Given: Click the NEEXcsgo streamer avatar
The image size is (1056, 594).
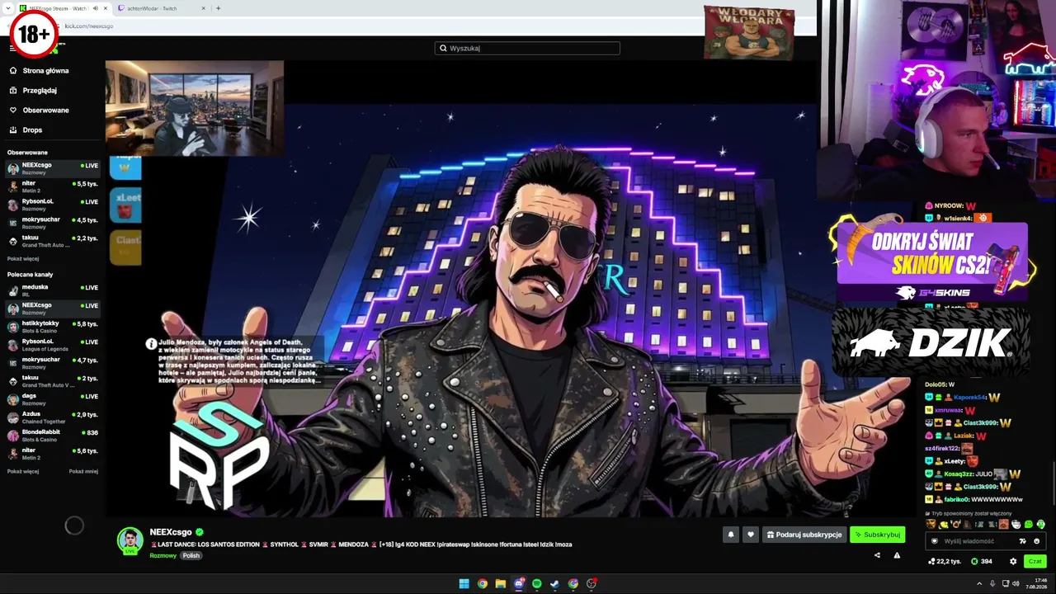Looking at the screenshot, I should 130,540.
